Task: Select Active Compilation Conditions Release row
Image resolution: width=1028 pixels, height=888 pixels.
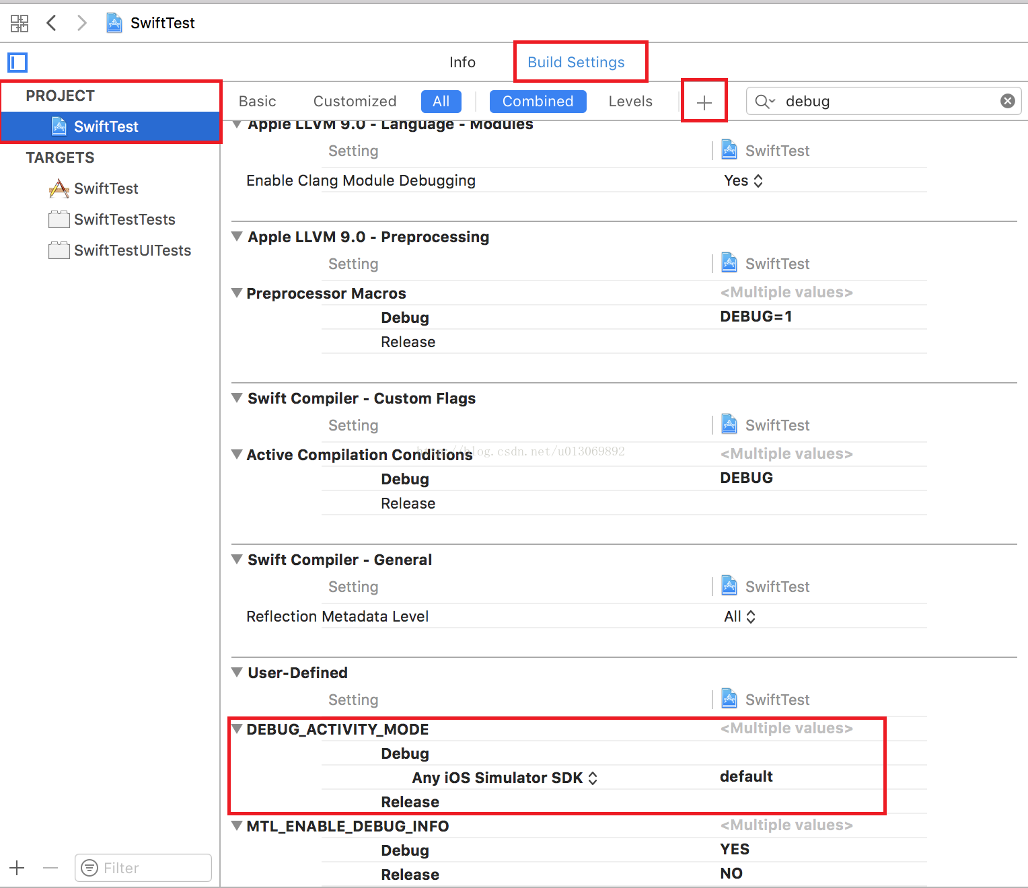Action: pyautogui.click(x=624, y=503)
